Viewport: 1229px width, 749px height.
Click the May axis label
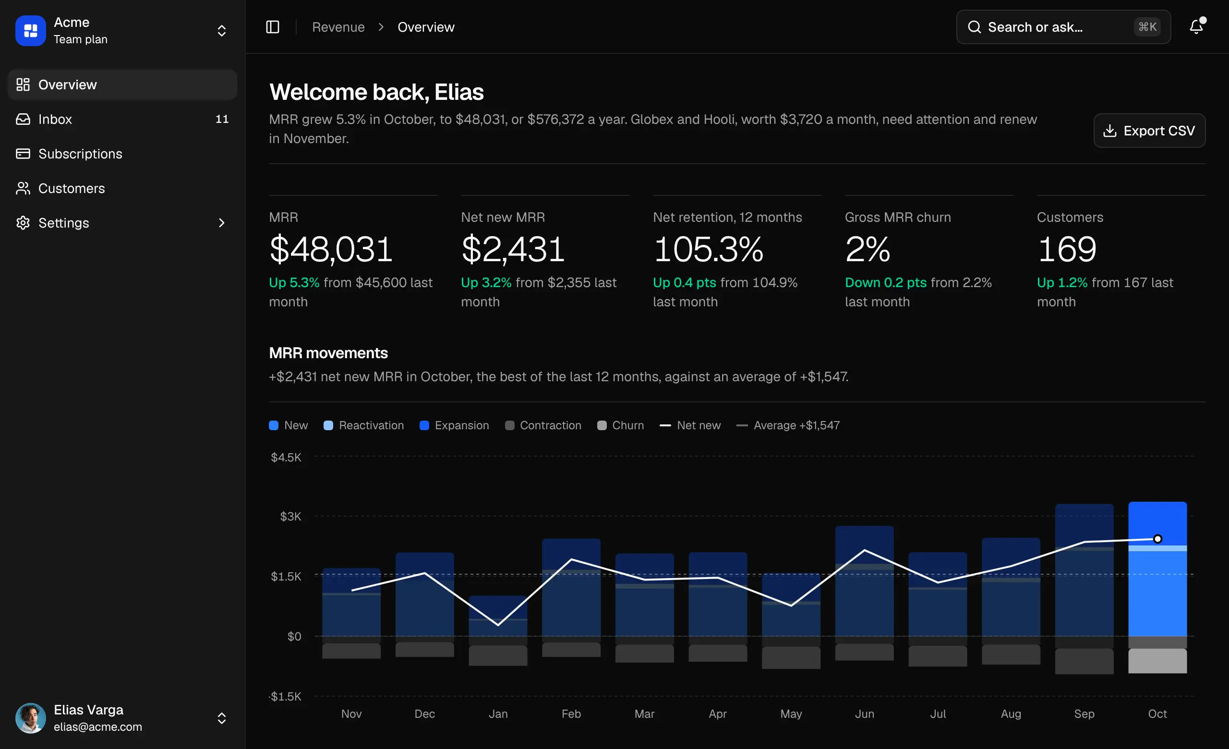[x=791, y=713]
